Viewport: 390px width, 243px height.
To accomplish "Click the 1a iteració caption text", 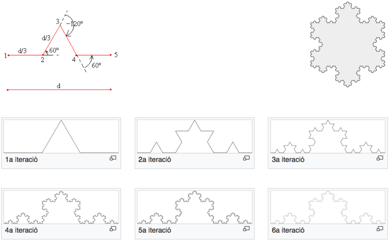I will [x=21, y=160].
